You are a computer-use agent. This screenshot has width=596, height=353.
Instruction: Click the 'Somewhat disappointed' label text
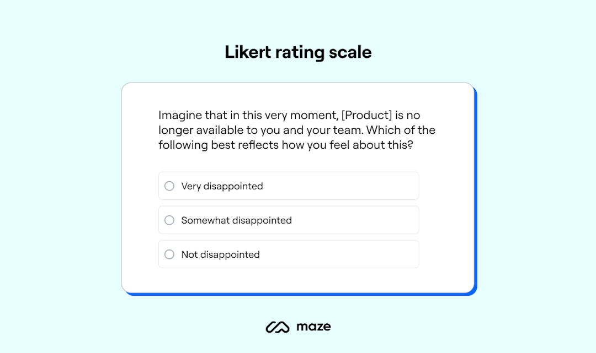tap(236, 220)
